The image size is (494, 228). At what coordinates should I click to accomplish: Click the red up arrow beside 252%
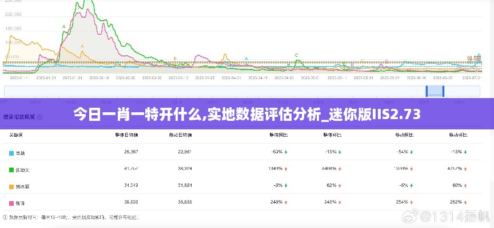click(465, 202)
